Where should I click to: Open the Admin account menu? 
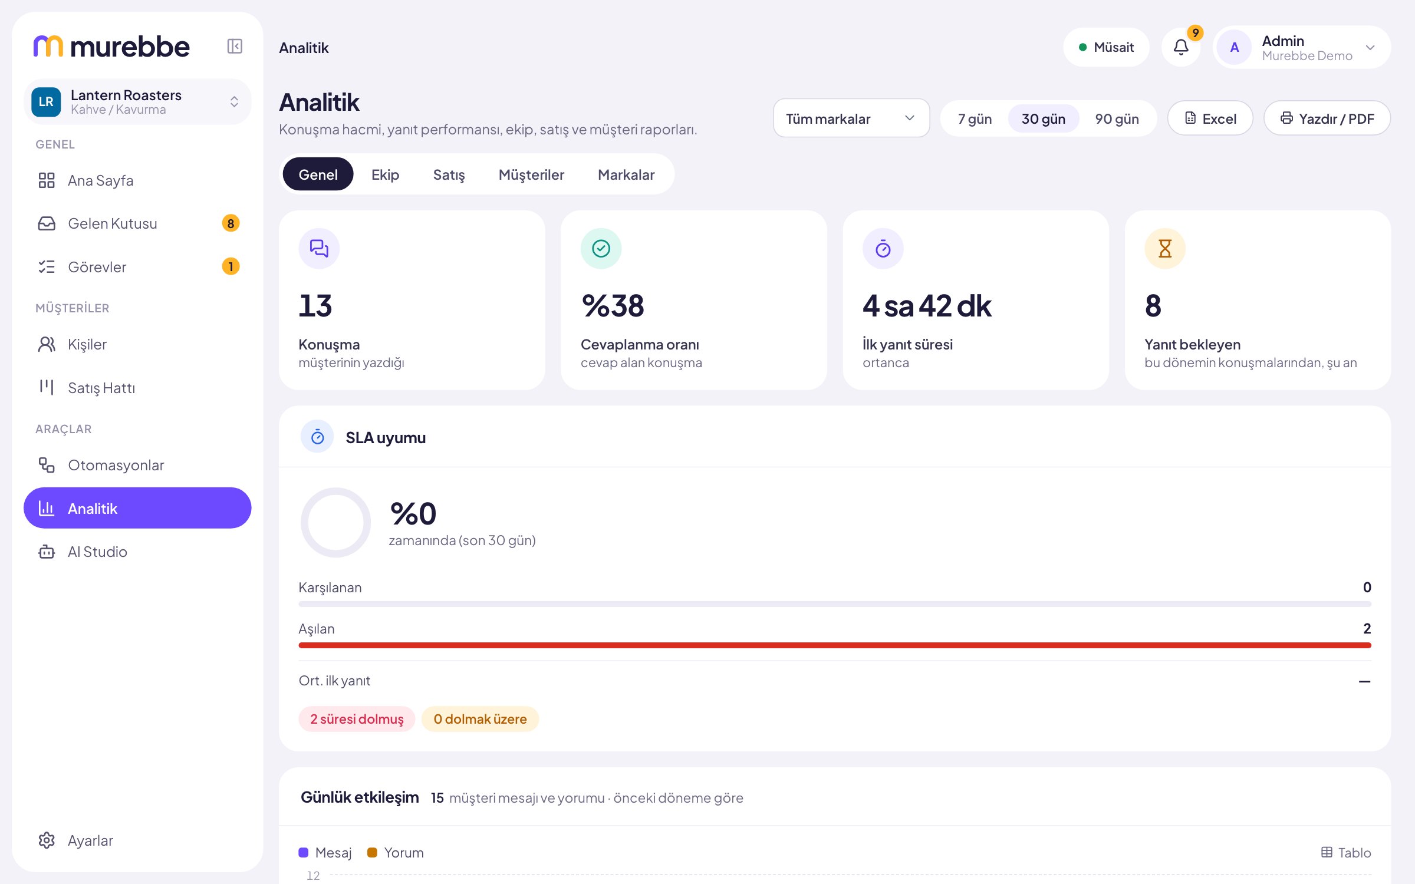[x=1302, y=47]
